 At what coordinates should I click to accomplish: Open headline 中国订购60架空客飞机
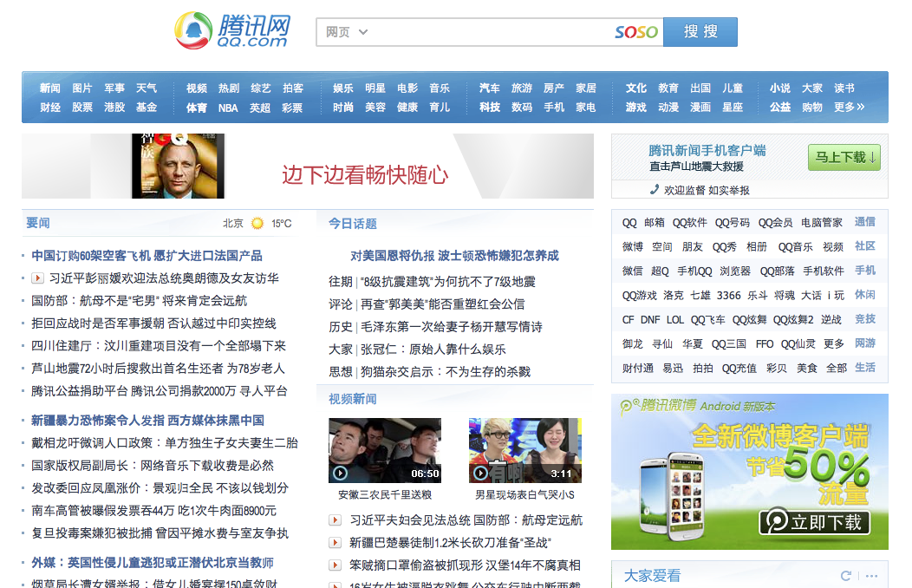[x=147, y=255]
